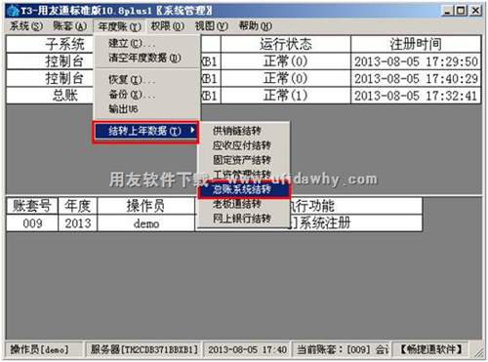Screen dimensions: 488x362
Task: Click status bar date 2013-08-05 17:40
Action: [247, 349]
